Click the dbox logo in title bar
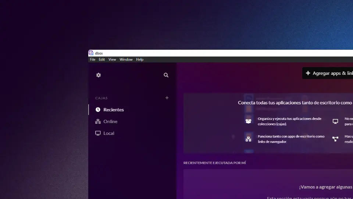This screenshot has height=199, width=353. pos(91,53)
